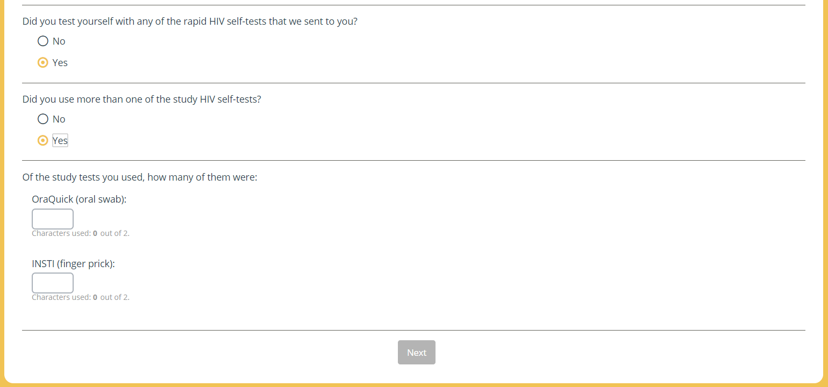Click the "Of the study tests you used" prompt

pos(140,177)
